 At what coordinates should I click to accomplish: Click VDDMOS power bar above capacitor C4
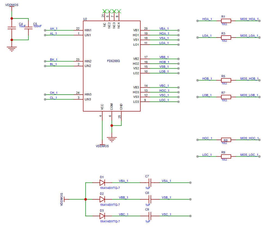pos(12,7)
